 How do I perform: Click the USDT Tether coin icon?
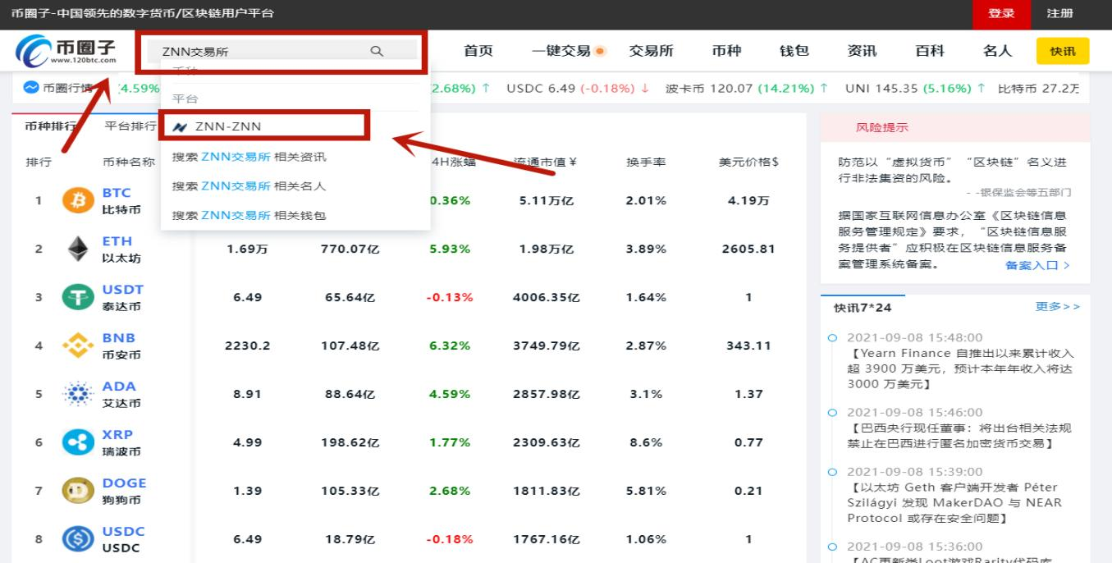point(78,297)
